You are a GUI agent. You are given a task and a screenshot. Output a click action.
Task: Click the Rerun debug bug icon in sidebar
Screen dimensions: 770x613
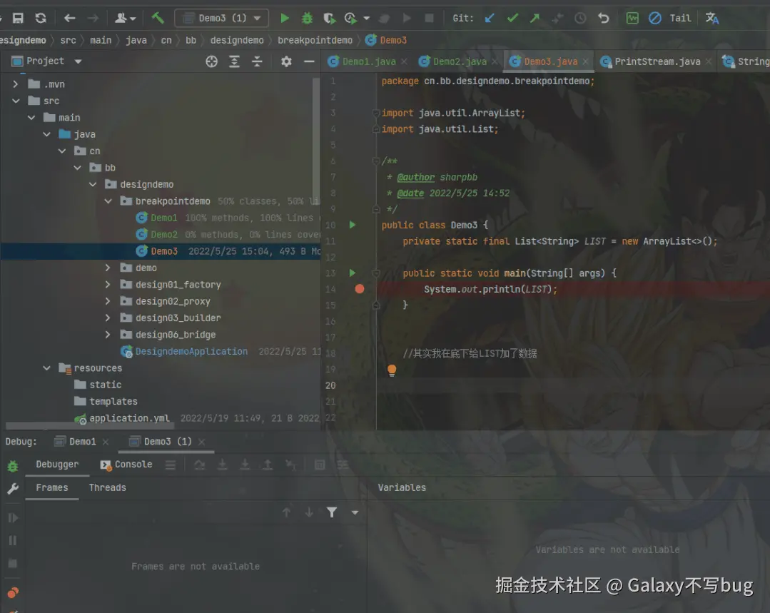click(x=13, y=466)
